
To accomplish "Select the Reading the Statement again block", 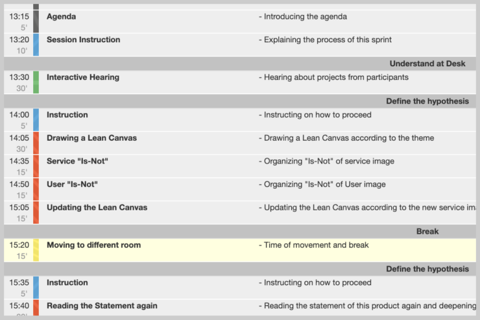I will point(240,308).
